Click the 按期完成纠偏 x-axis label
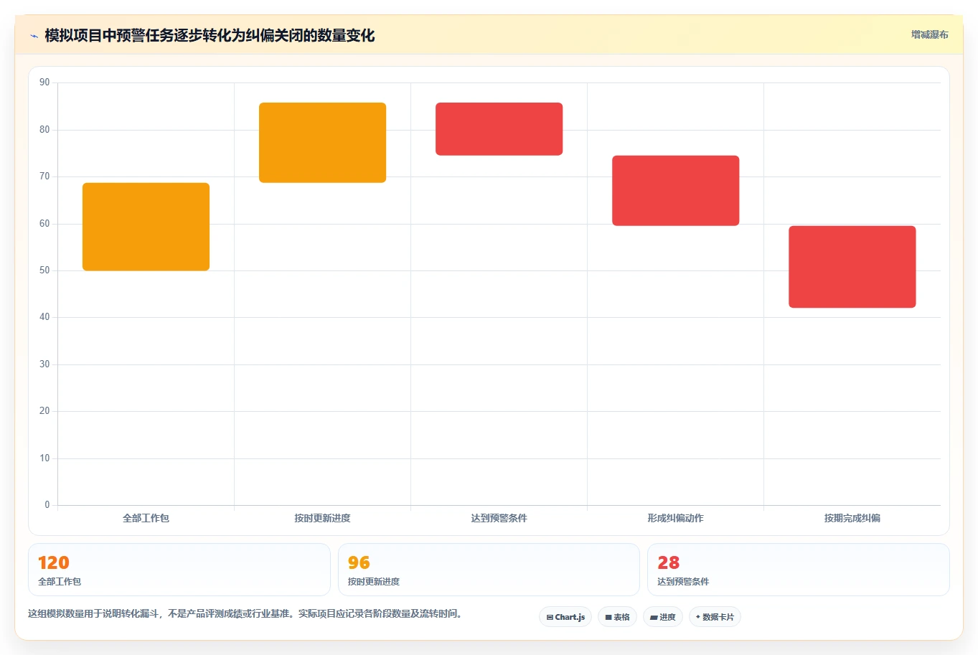The image size is (978, 655). 852,518
